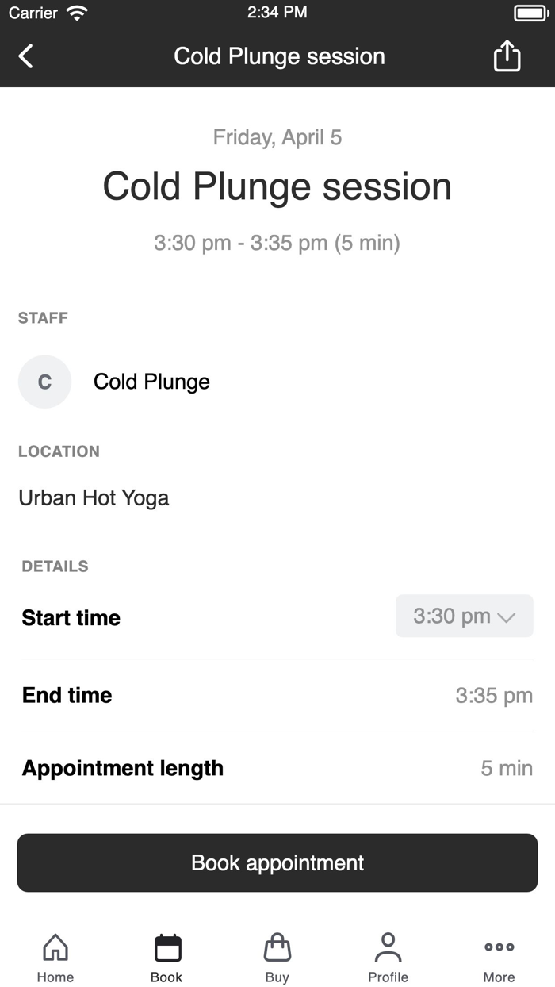This screenshot has width=555, height=987.
Task: Tap the Cold Plunge staff avatar icon
Action: (x=44, y=382)
